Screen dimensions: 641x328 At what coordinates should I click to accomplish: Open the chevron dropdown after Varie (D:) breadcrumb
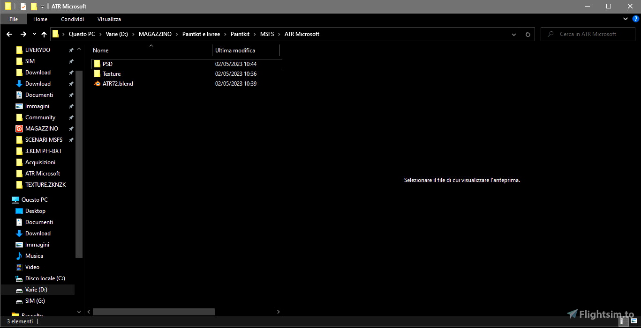point(134,34)
